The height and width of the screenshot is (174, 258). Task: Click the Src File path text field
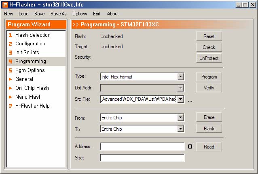139,99
